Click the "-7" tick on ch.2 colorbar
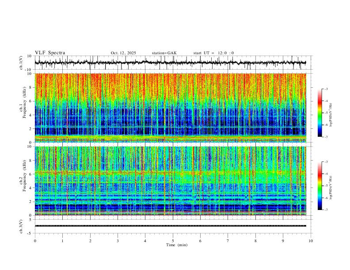This screenshot has height=270, width=350. [326, 210]
